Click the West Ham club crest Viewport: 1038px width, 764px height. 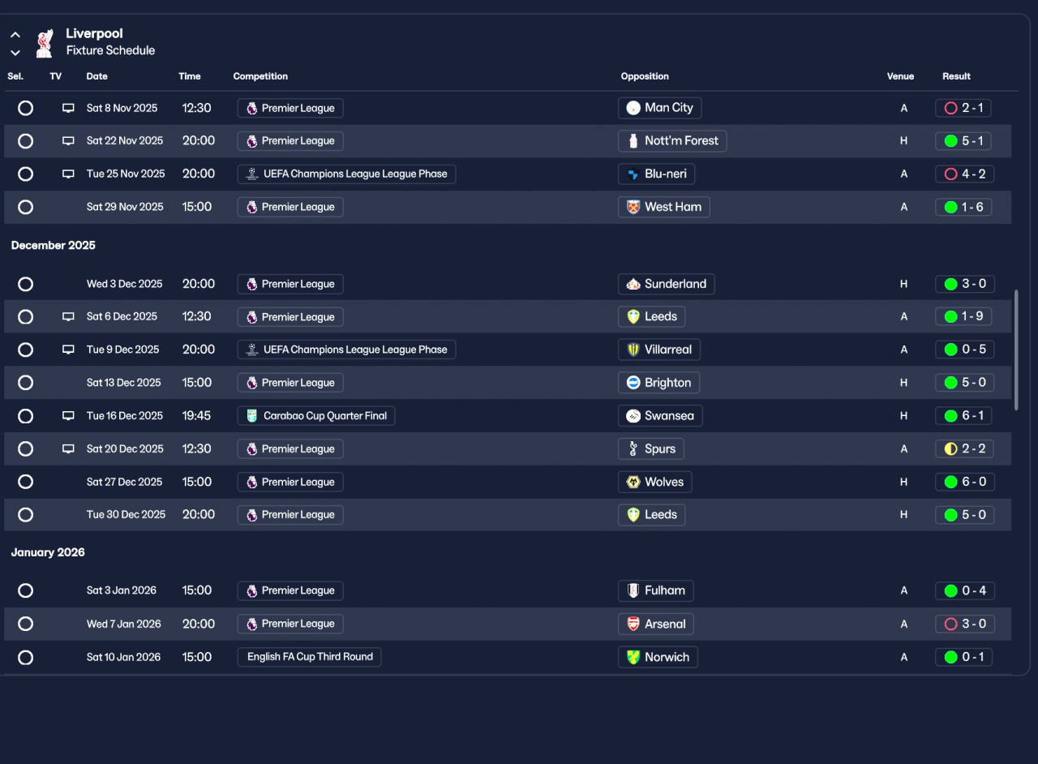click(633, 207)
